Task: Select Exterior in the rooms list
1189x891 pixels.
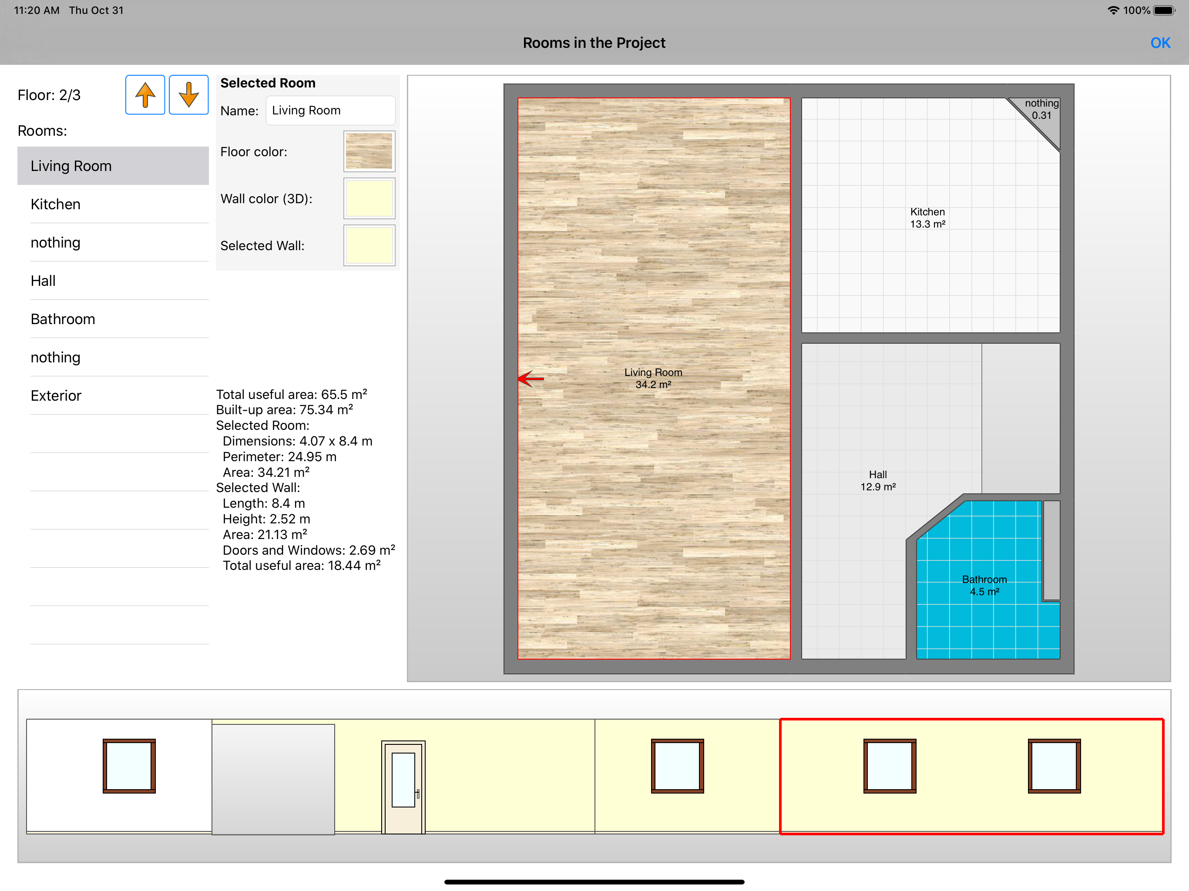Action: [x=113, y=395]
